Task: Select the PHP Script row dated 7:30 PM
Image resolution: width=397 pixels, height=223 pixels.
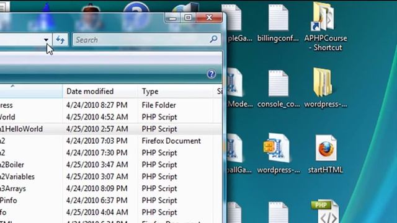Action: (110, 153)
